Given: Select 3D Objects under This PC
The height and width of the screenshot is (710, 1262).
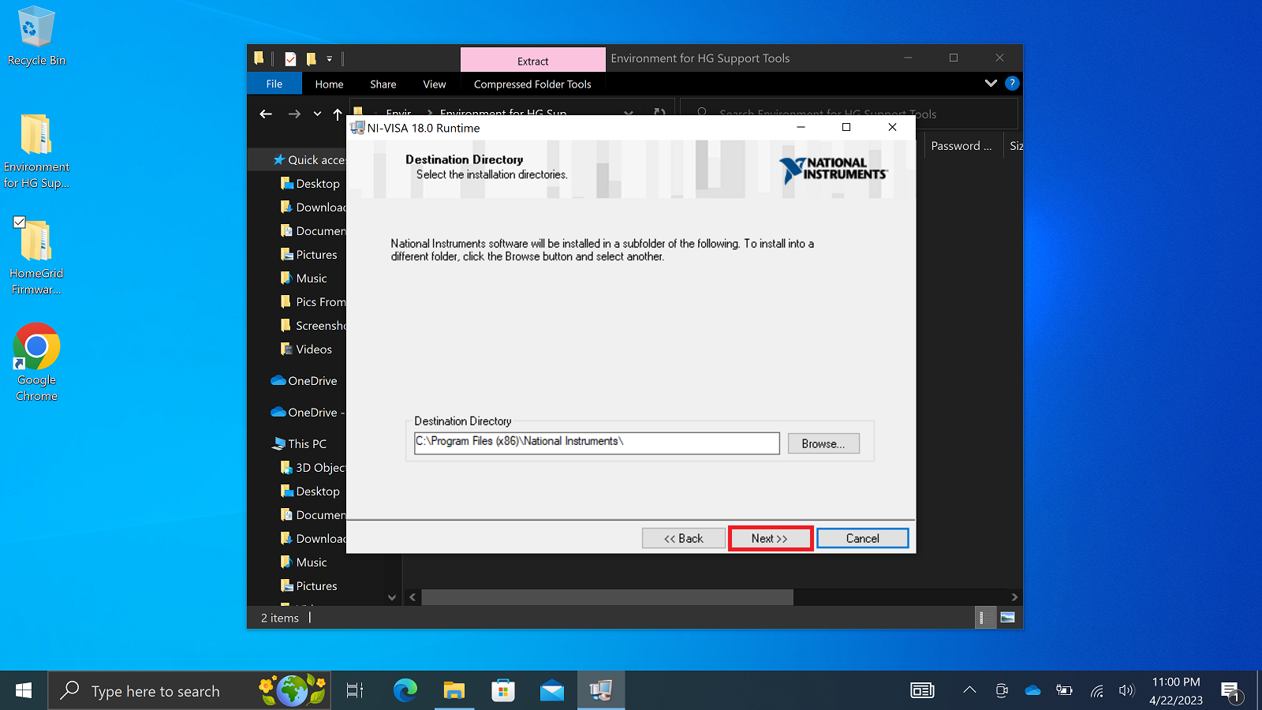Looking at the screenshot, I should coord(313,467).
